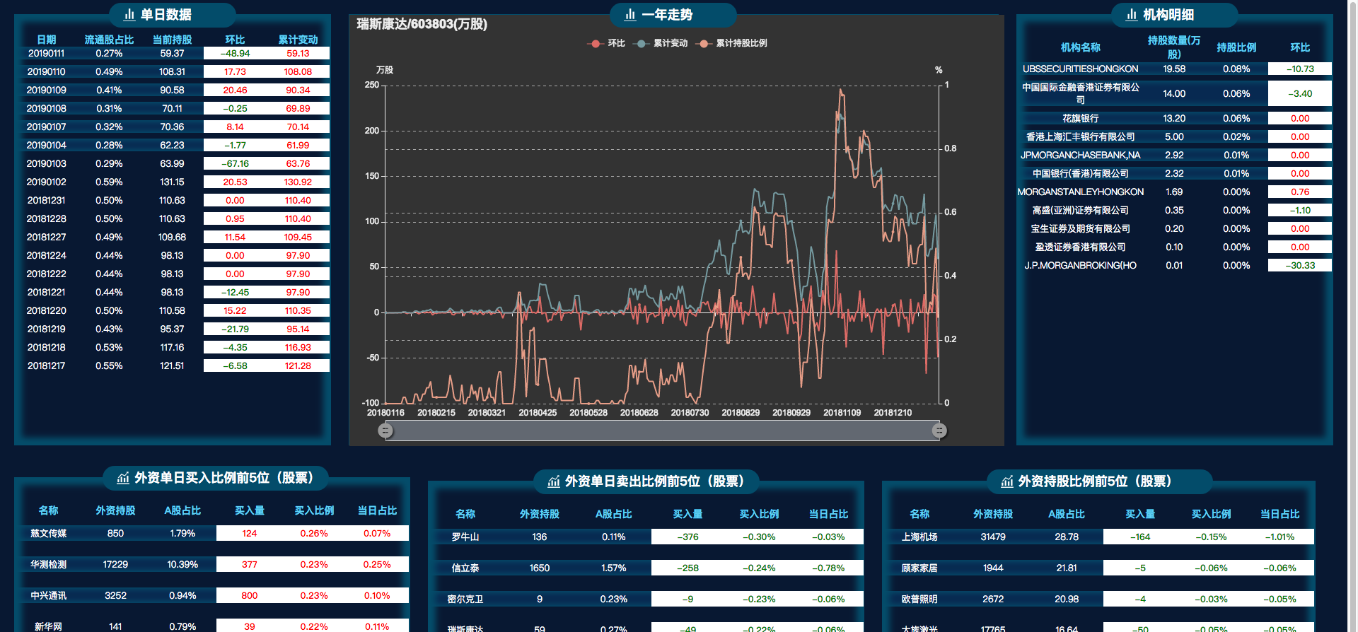Grab the left handle of chart zoom slider
Image resolution: width=1358 pixels, height=632 pixels.
(385, 431)
